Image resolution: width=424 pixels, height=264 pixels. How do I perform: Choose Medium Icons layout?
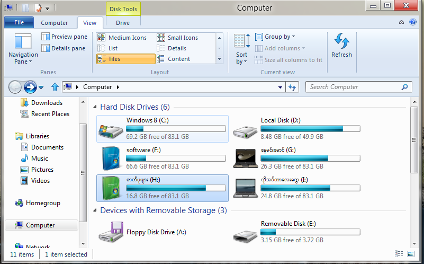tap(122, 38)
